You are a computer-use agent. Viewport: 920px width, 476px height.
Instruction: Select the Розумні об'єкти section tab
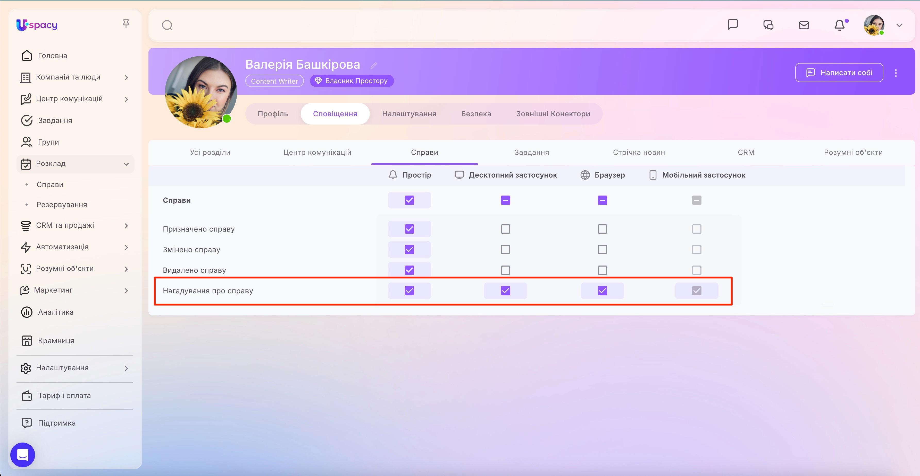853,152
